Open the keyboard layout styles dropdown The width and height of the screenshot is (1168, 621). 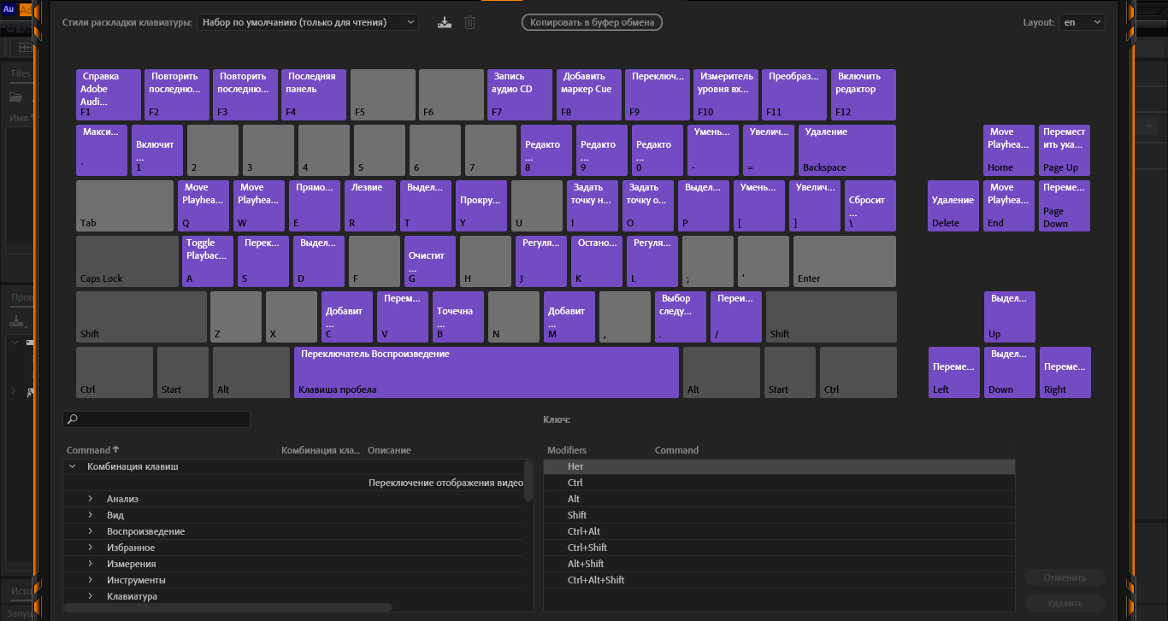[x=308, y=22]
